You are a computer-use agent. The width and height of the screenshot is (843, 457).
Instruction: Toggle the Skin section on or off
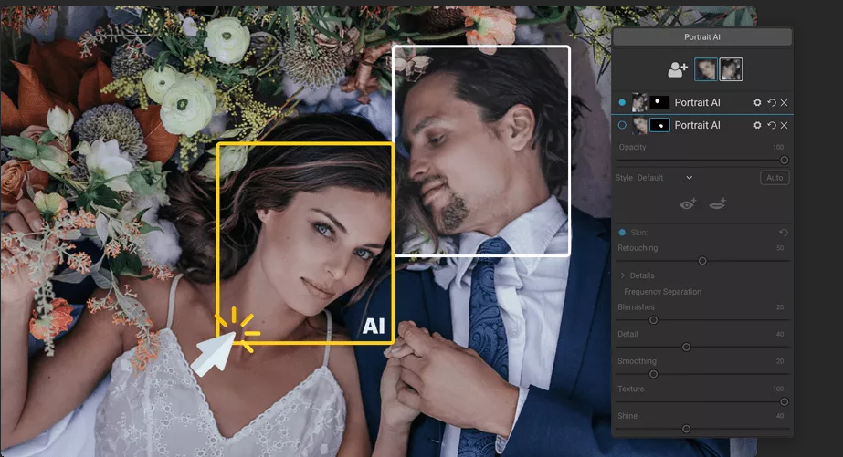pyautogui.click(x=622, y=233)
